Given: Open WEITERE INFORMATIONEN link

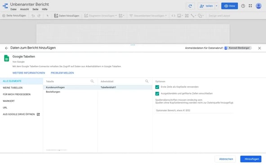Looking at the screenshot, I should [x=29, y=73].
